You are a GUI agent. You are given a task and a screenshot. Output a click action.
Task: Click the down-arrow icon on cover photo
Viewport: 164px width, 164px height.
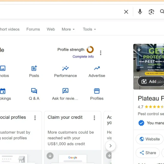(x=139, y=49)
